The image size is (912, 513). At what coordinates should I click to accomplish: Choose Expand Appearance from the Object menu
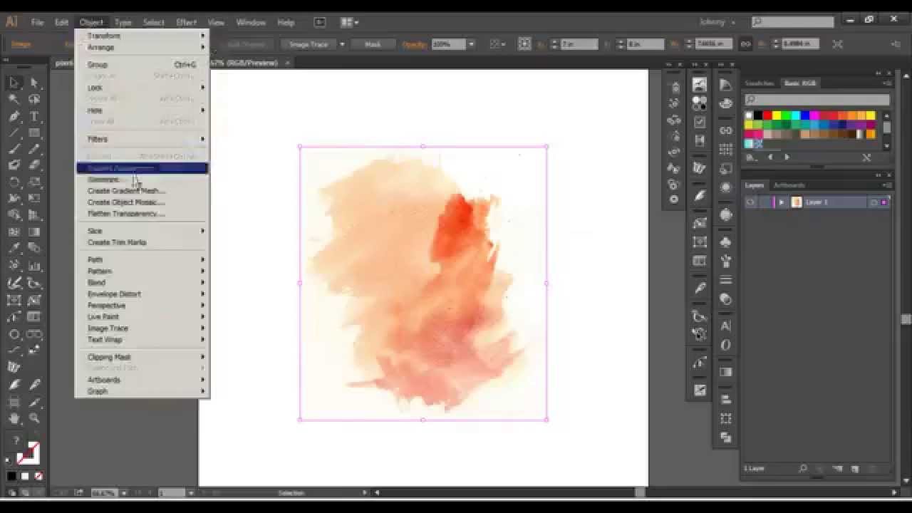tap(119, 168)
